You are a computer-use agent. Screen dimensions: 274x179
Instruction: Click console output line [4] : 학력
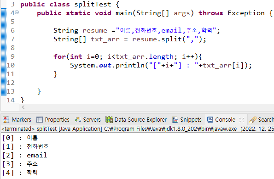[20, 173]
